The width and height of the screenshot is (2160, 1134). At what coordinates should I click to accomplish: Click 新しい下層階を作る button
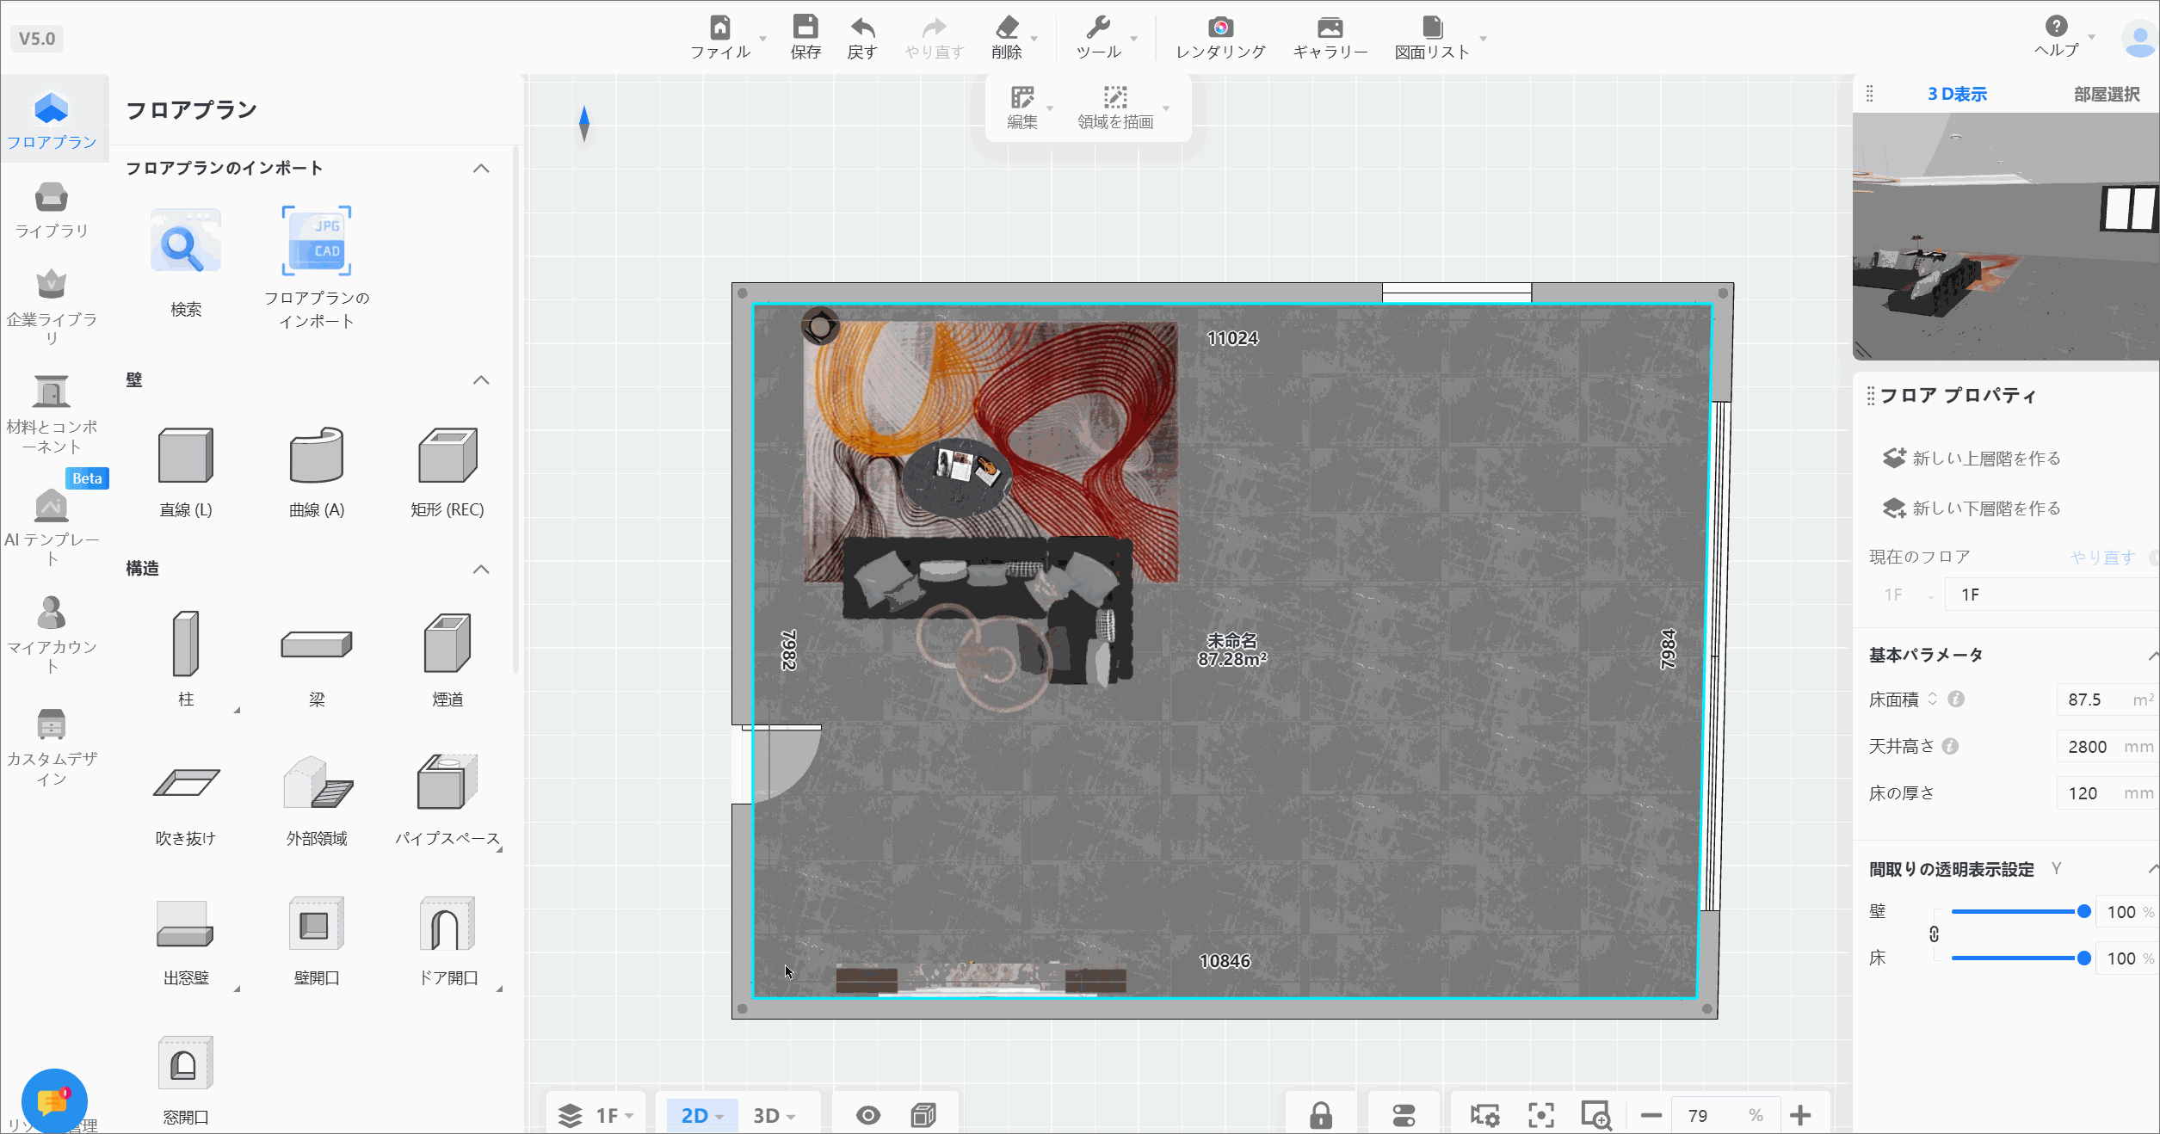click(x=1972, y=508)
